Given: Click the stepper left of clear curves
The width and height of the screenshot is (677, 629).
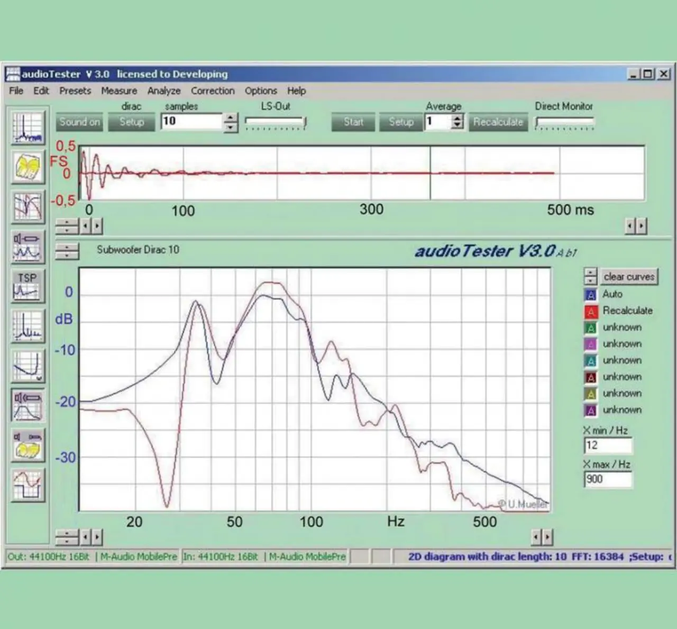Looking at the screenshot, I should coord(590,276).
